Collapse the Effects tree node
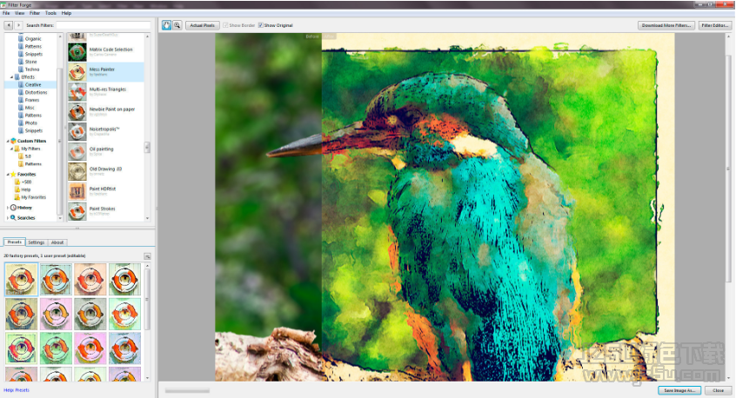Image resolution: width=736 pixels, height=398 pixels. point(11,76)
